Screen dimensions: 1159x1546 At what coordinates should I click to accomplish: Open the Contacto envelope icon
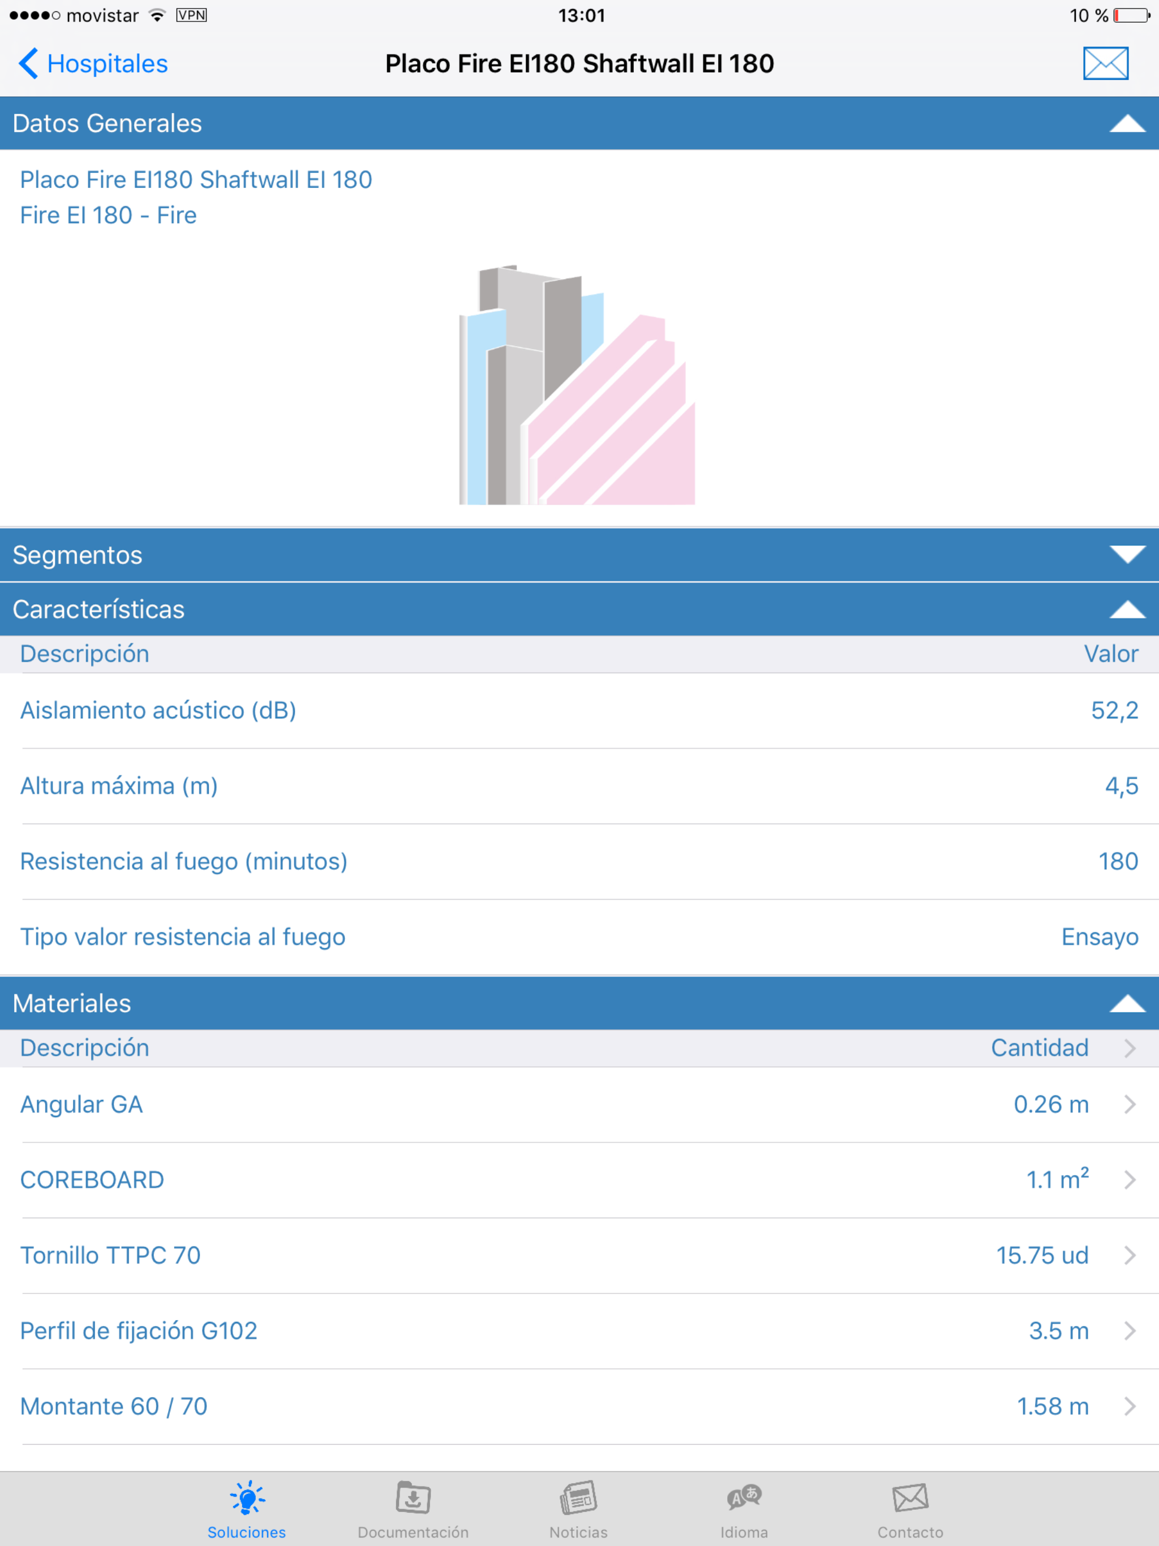(x=910, y=1498)
